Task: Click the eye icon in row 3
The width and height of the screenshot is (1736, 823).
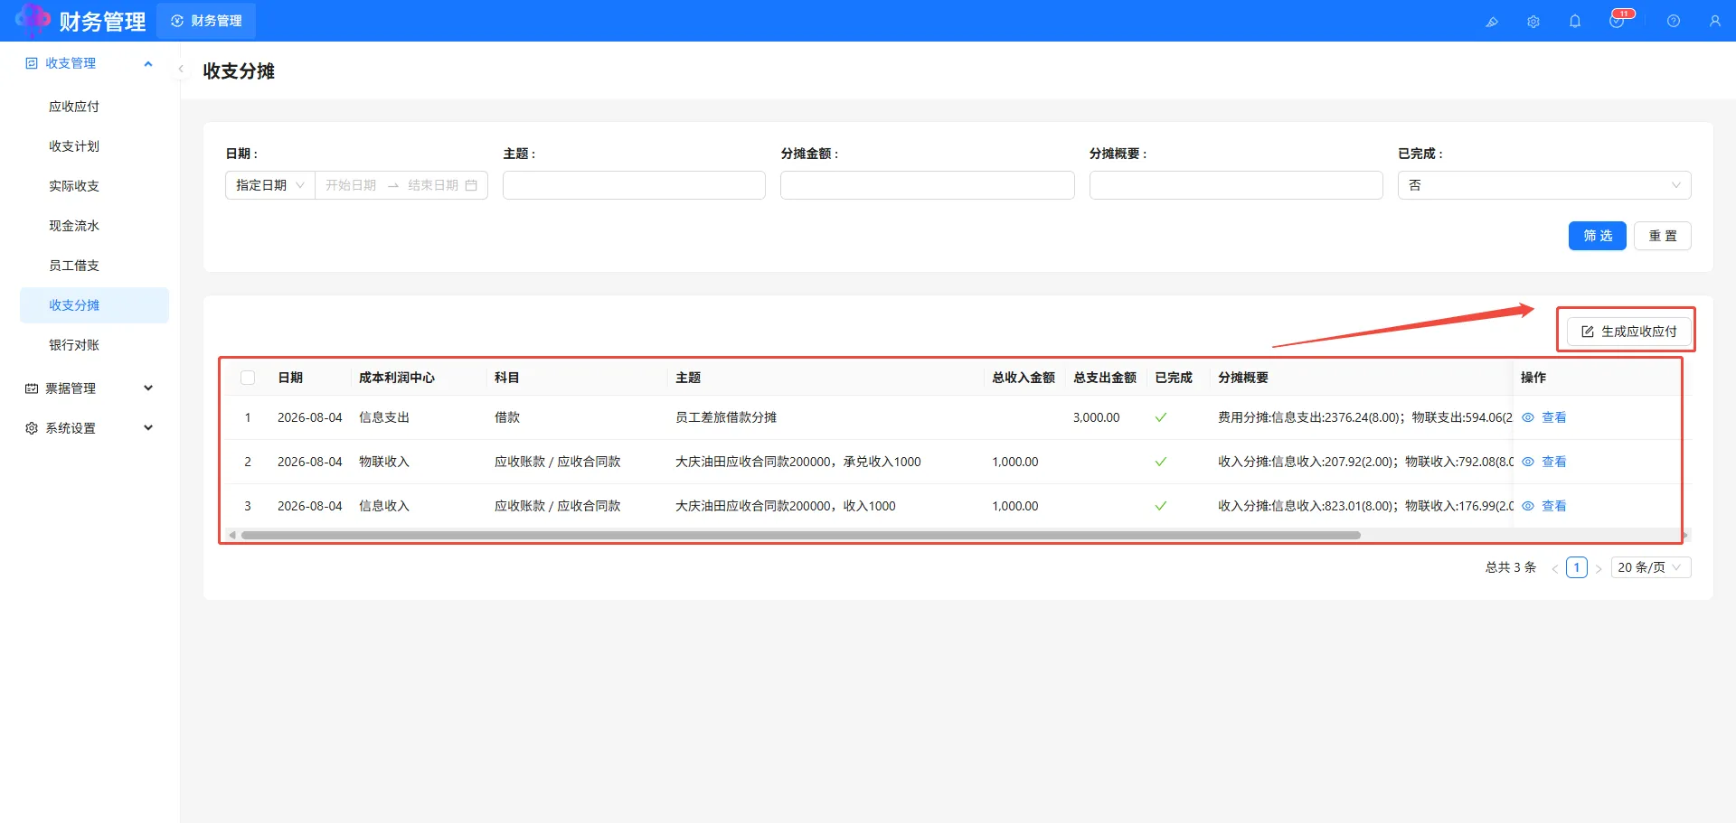Action: tap(1528, 506)
